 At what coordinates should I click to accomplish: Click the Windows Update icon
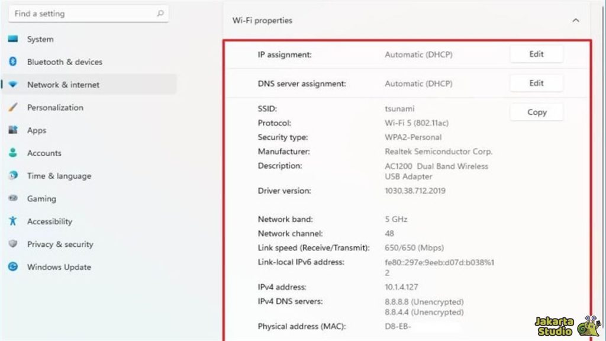14,267
